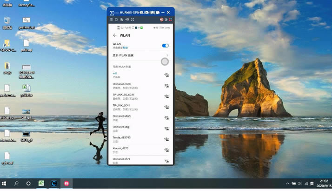Tap the Xiaomi_4270 network entry
Screen dimensions: 332x191
[140, 150]
